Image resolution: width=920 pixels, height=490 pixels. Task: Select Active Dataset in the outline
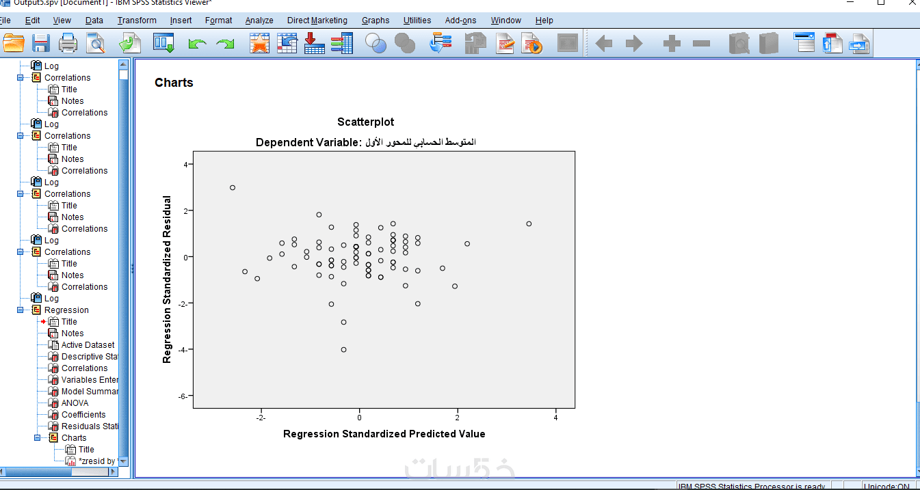point(88,345)
